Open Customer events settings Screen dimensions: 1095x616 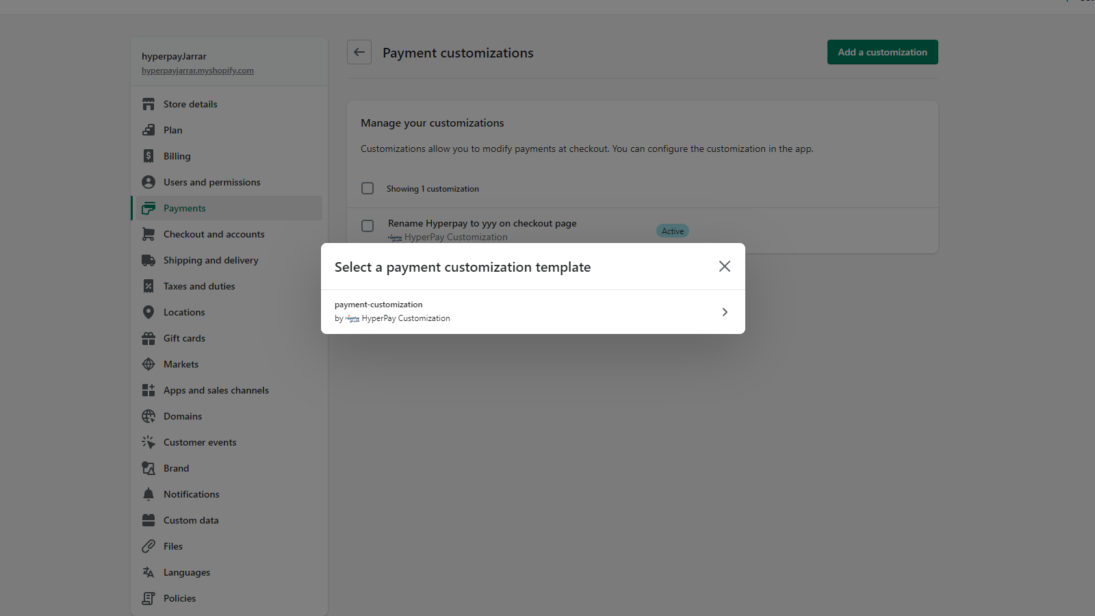(229, 442)
